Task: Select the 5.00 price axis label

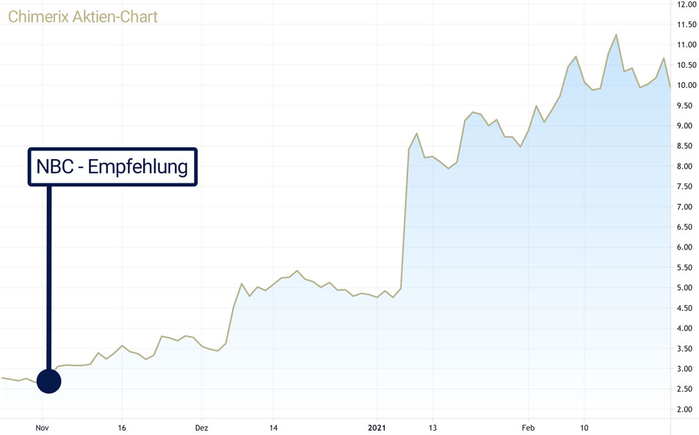Action: (x=685, y=288)
